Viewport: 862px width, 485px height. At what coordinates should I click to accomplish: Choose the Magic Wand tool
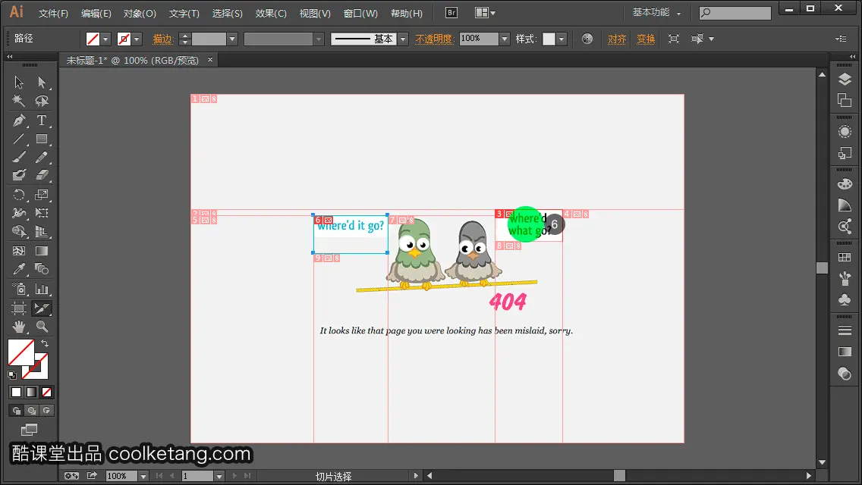point(19,101)
